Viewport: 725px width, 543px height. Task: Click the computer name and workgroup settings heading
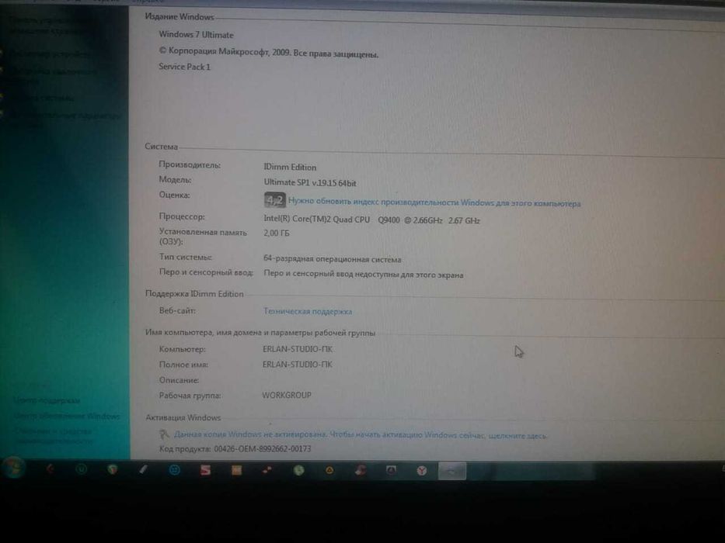tap(260, 333)
